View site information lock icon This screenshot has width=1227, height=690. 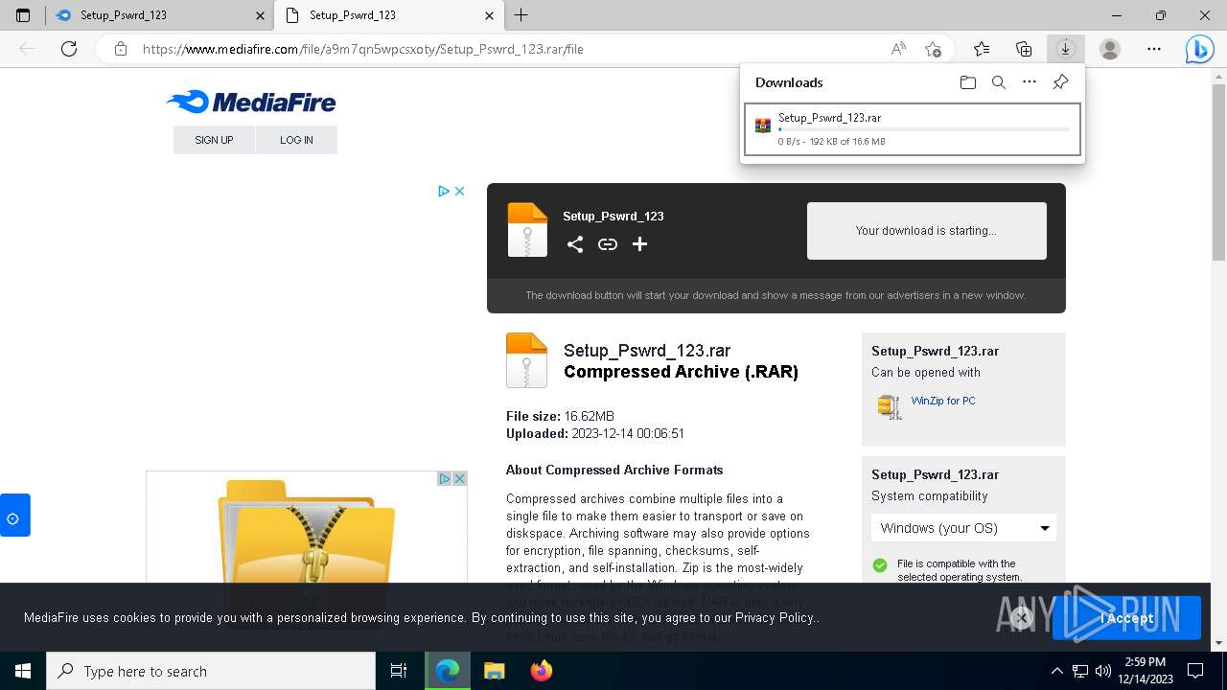(121, 49)
